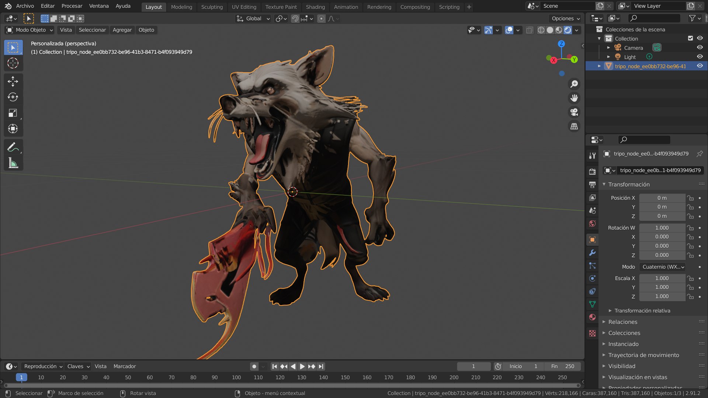Open the Material properties tab icon

click(x=592, y=317)
